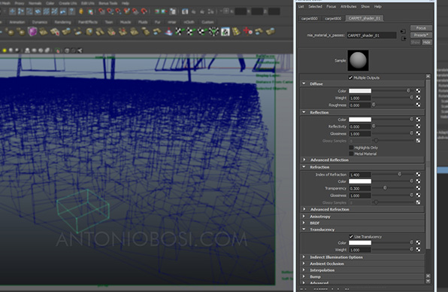Open the Rendering shelf tab
This screenshot has width=448, height=292.
tap(62, 22)
